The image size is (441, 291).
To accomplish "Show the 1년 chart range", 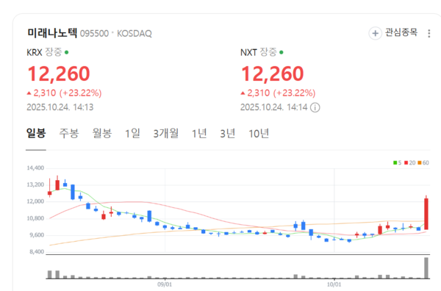I will (199, 133).
